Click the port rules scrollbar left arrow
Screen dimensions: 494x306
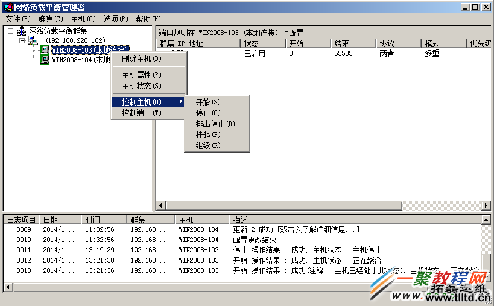160,205
